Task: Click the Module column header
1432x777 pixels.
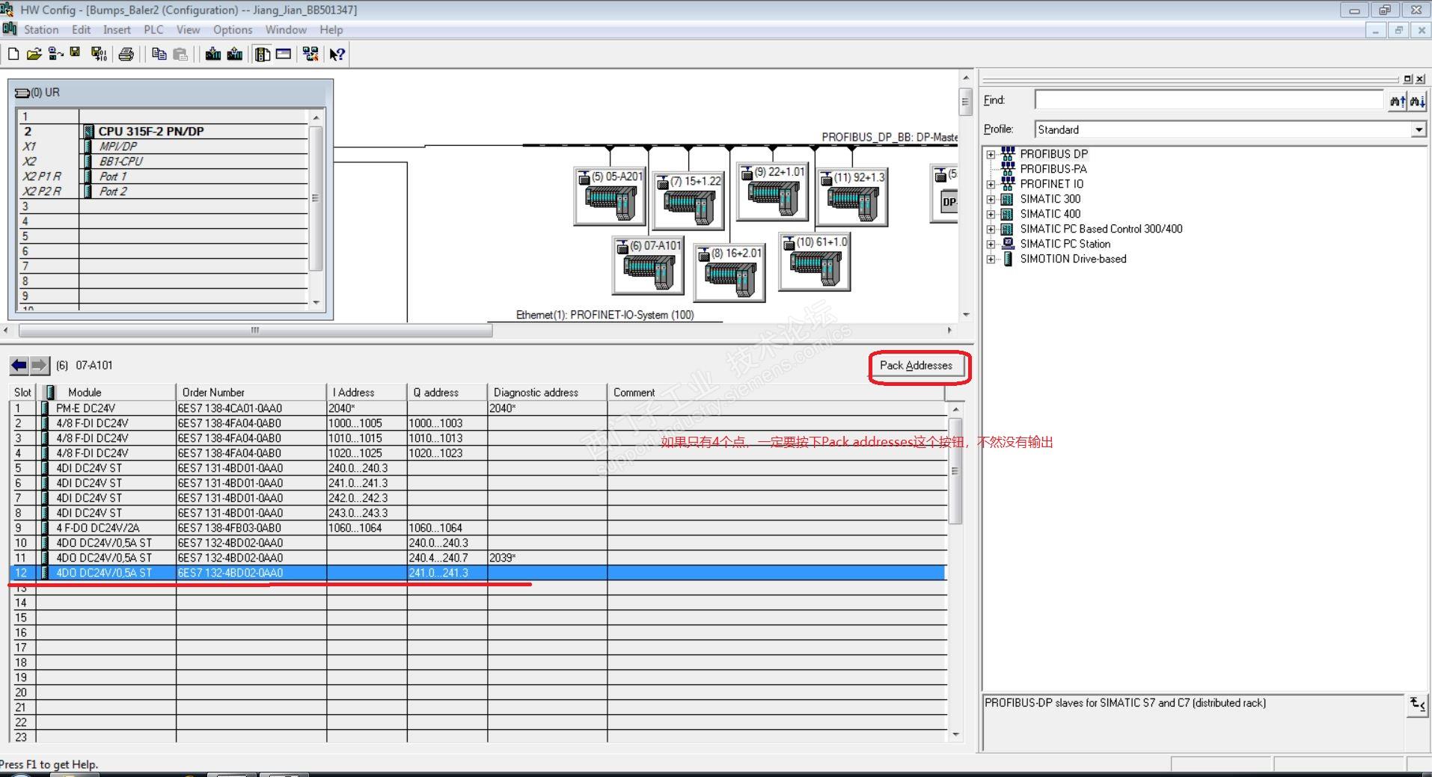Action: tap(106, 393)
